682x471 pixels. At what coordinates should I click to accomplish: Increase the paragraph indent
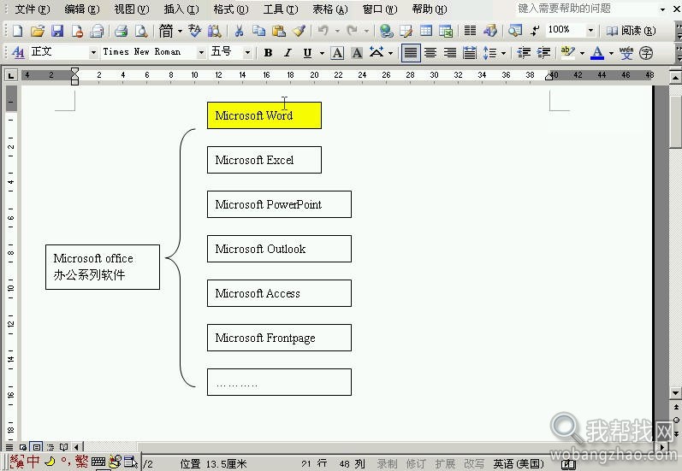tap(543, 53)
